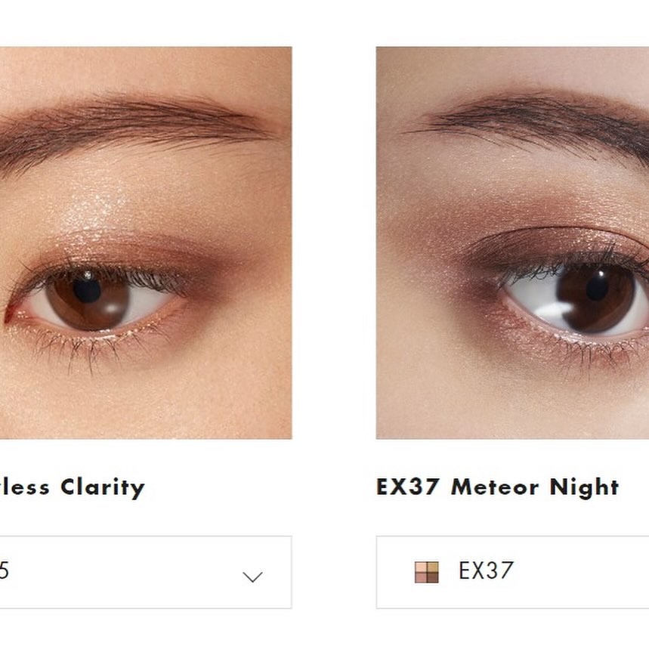Click the down chevron in the left shade selector
The image size is (649, 649).
pyautogui.click(x=252, y=576)
